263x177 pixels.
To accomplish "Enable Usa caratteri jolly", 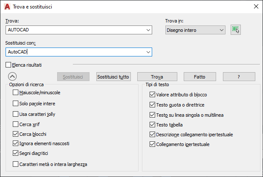I will 16,114.
